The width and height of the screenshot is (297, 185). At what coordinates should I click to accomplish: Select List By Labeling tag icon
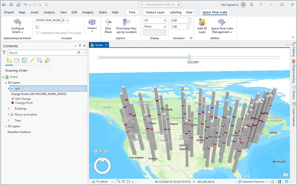coord(47,61)
